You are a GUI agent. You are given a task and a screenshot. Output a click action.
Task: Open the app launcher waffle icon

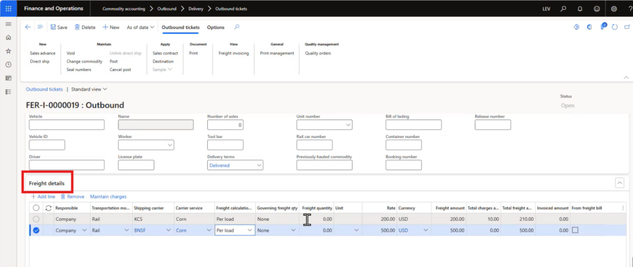click(x=8, y=8)
